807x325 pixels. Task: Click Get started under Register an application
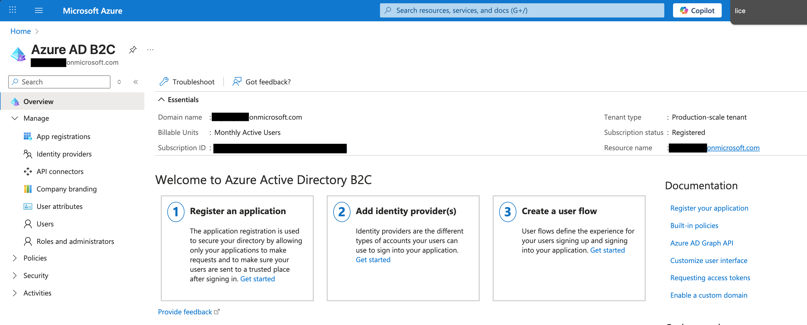[258, 279]
